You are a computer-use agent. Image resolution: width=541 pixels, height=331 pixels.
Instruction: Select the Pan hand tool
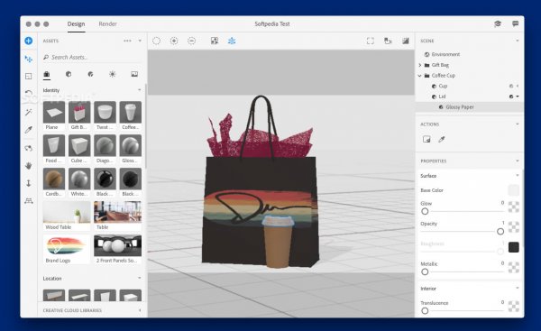tap(29, 166)
